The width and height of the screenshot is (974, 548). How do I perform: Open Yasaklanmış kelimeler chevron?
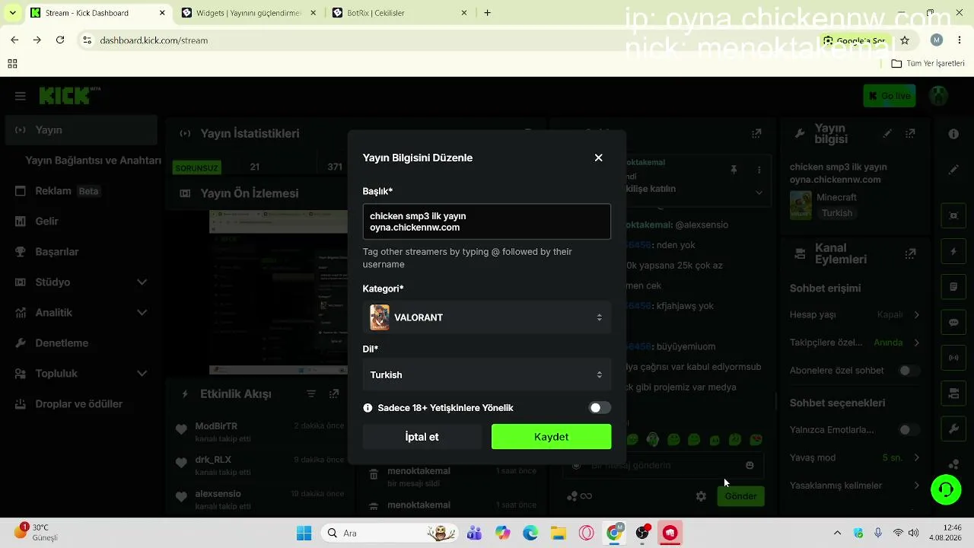click(x=916, y=486)
